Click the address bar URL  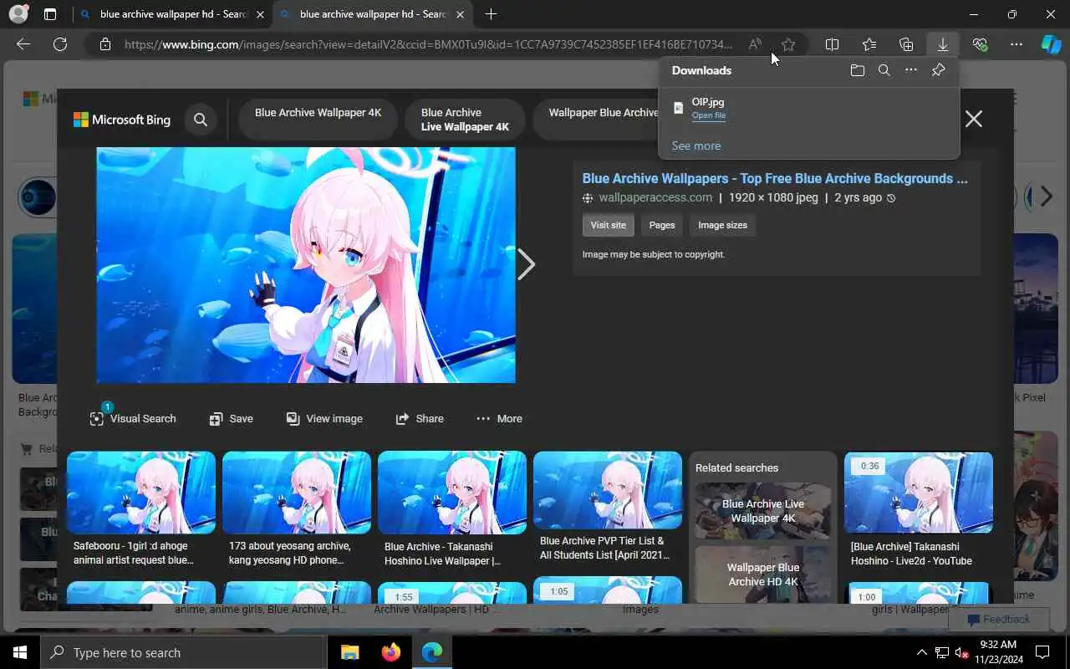click(428, 44)
